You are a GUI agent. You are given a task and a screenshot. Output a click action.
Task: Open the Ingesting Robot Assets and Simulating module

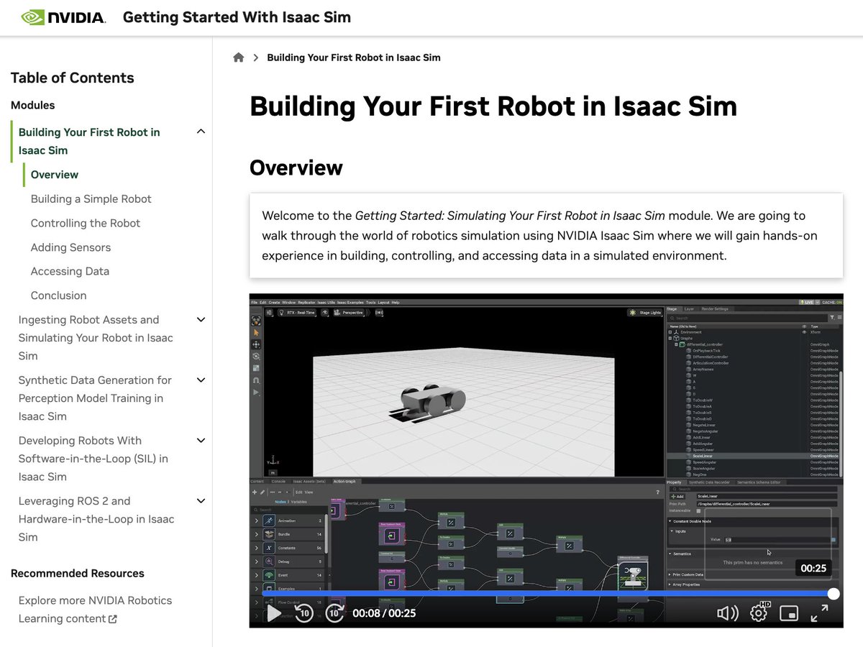pyautogui.click(x=96, y=338)
